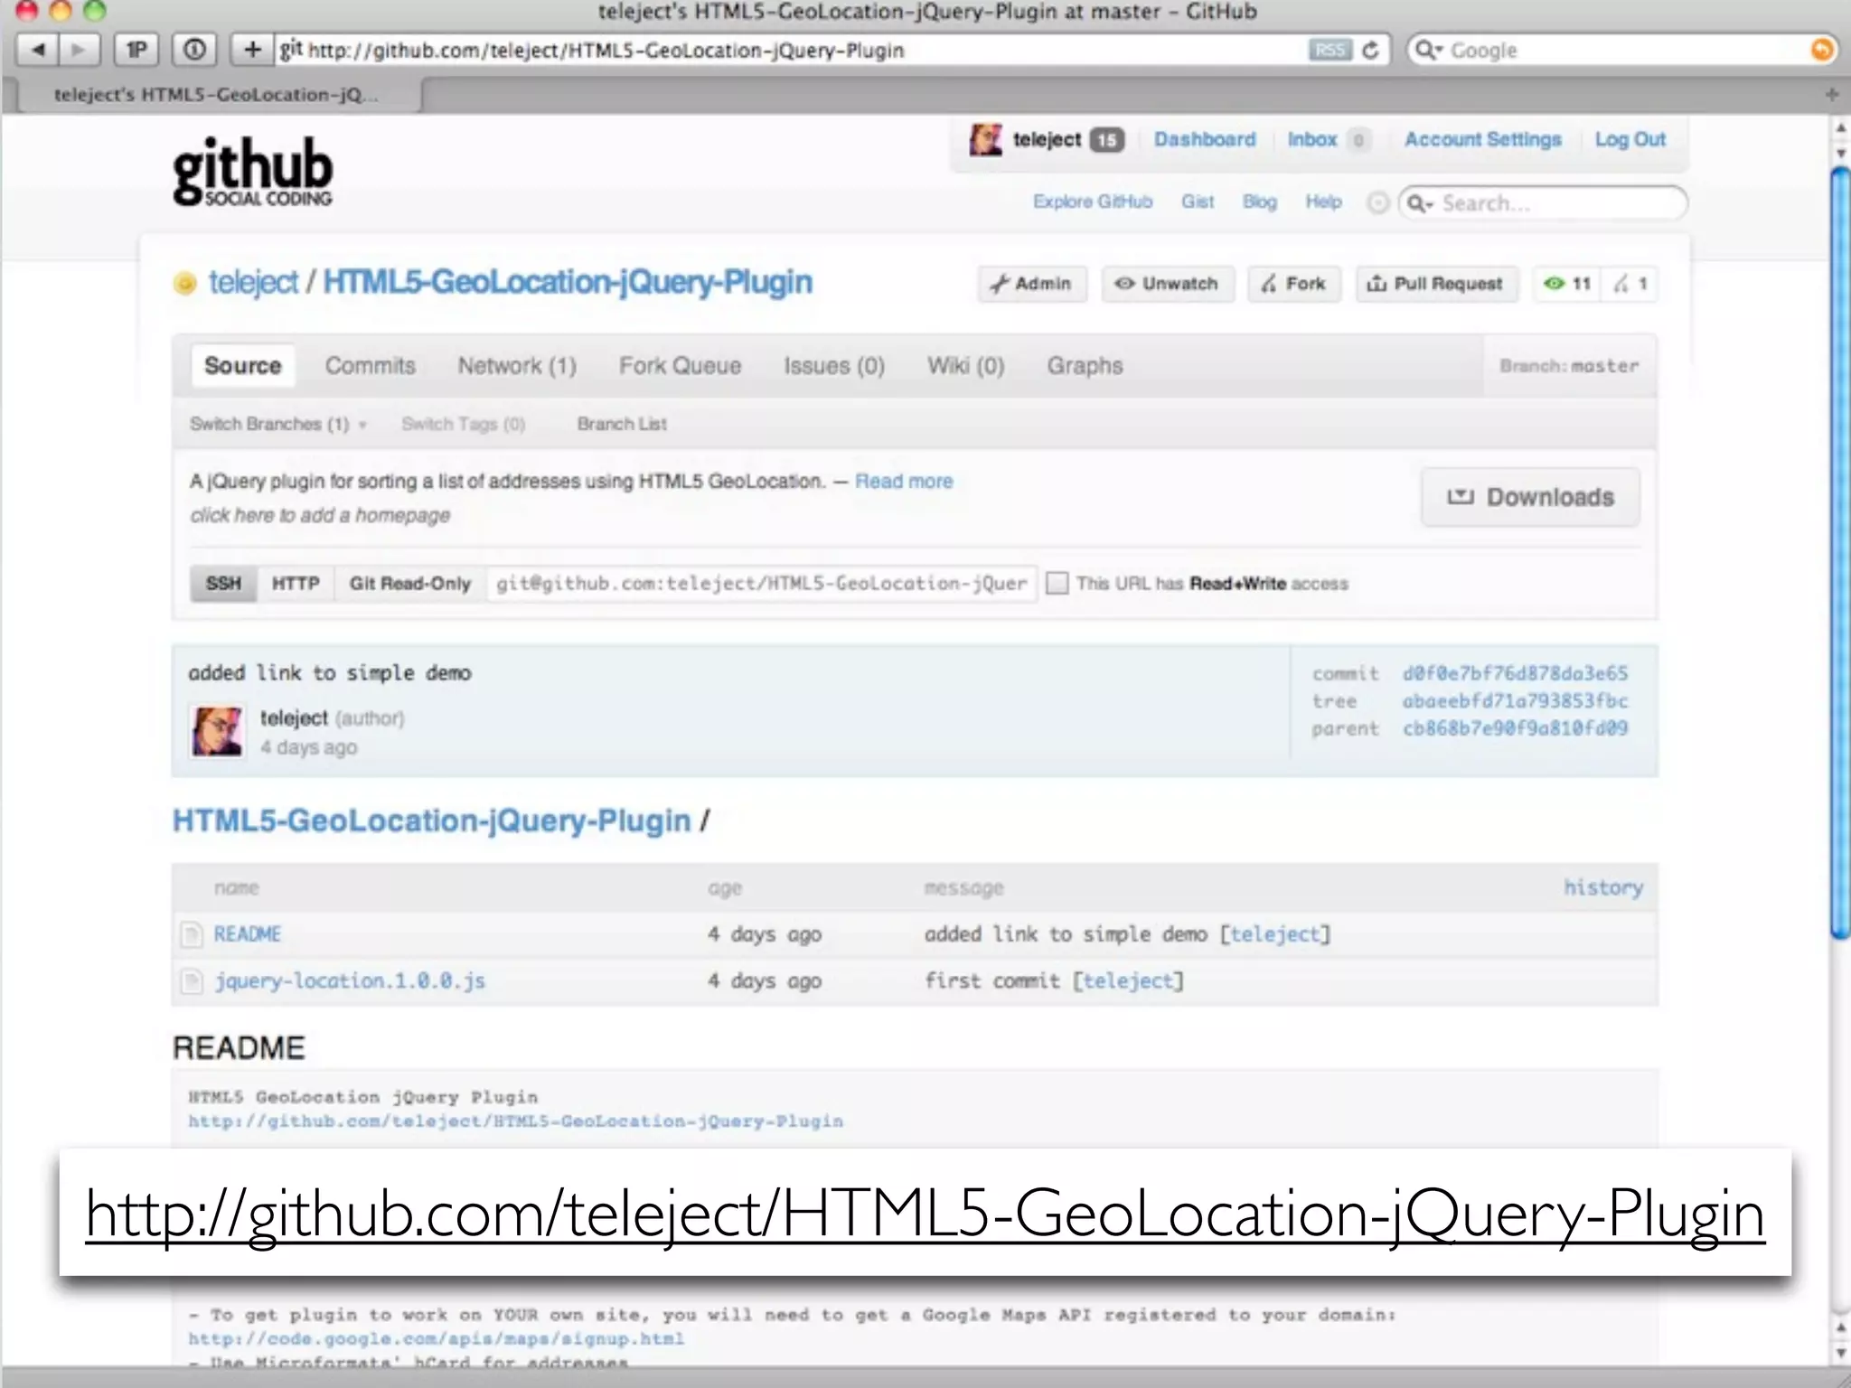
Task: Open HTML5-GeoLocation-jQuery-Plugin repo title link
Action: pyautogui.click(x=568, y=282)
